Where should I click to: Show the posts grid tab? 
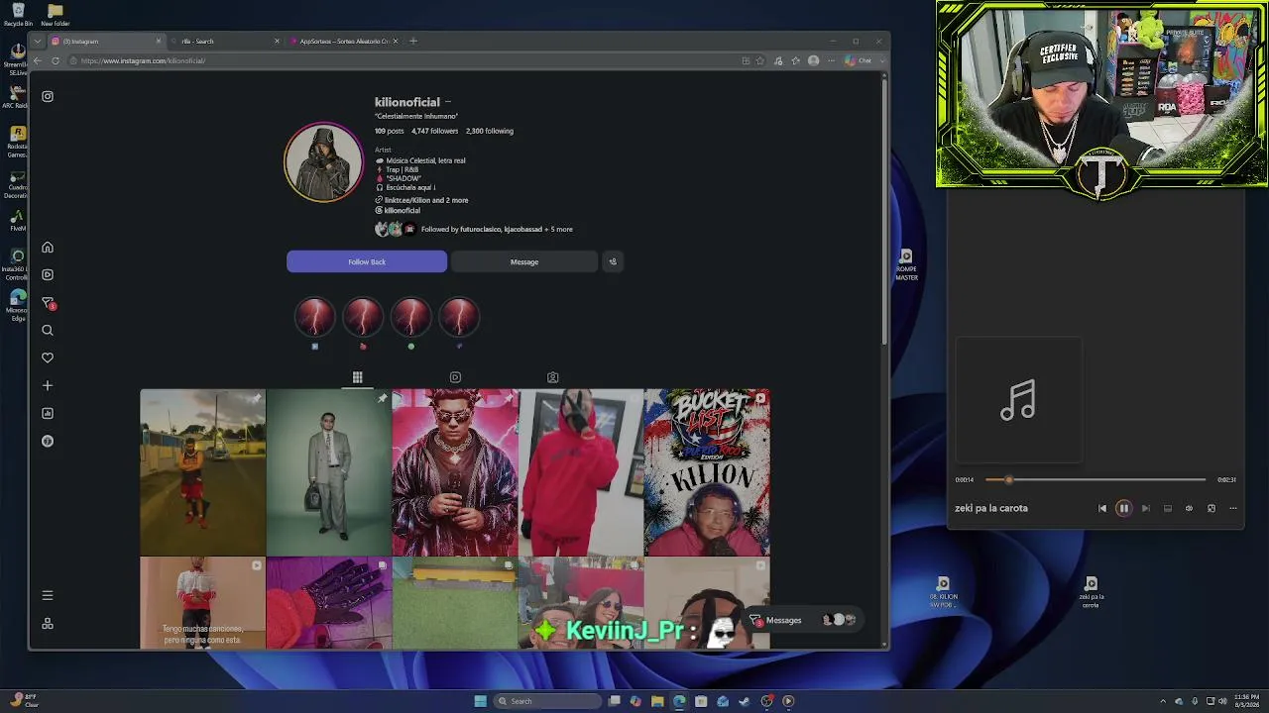pos(357,377)
